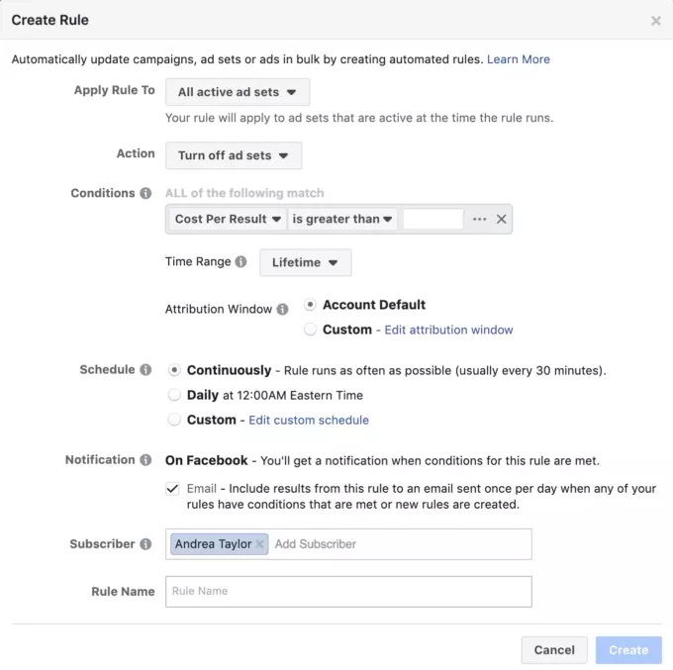This screenshot has height=670, width=673.
Task: Click the Rule Name input field
Action: (x=348, y=592)
